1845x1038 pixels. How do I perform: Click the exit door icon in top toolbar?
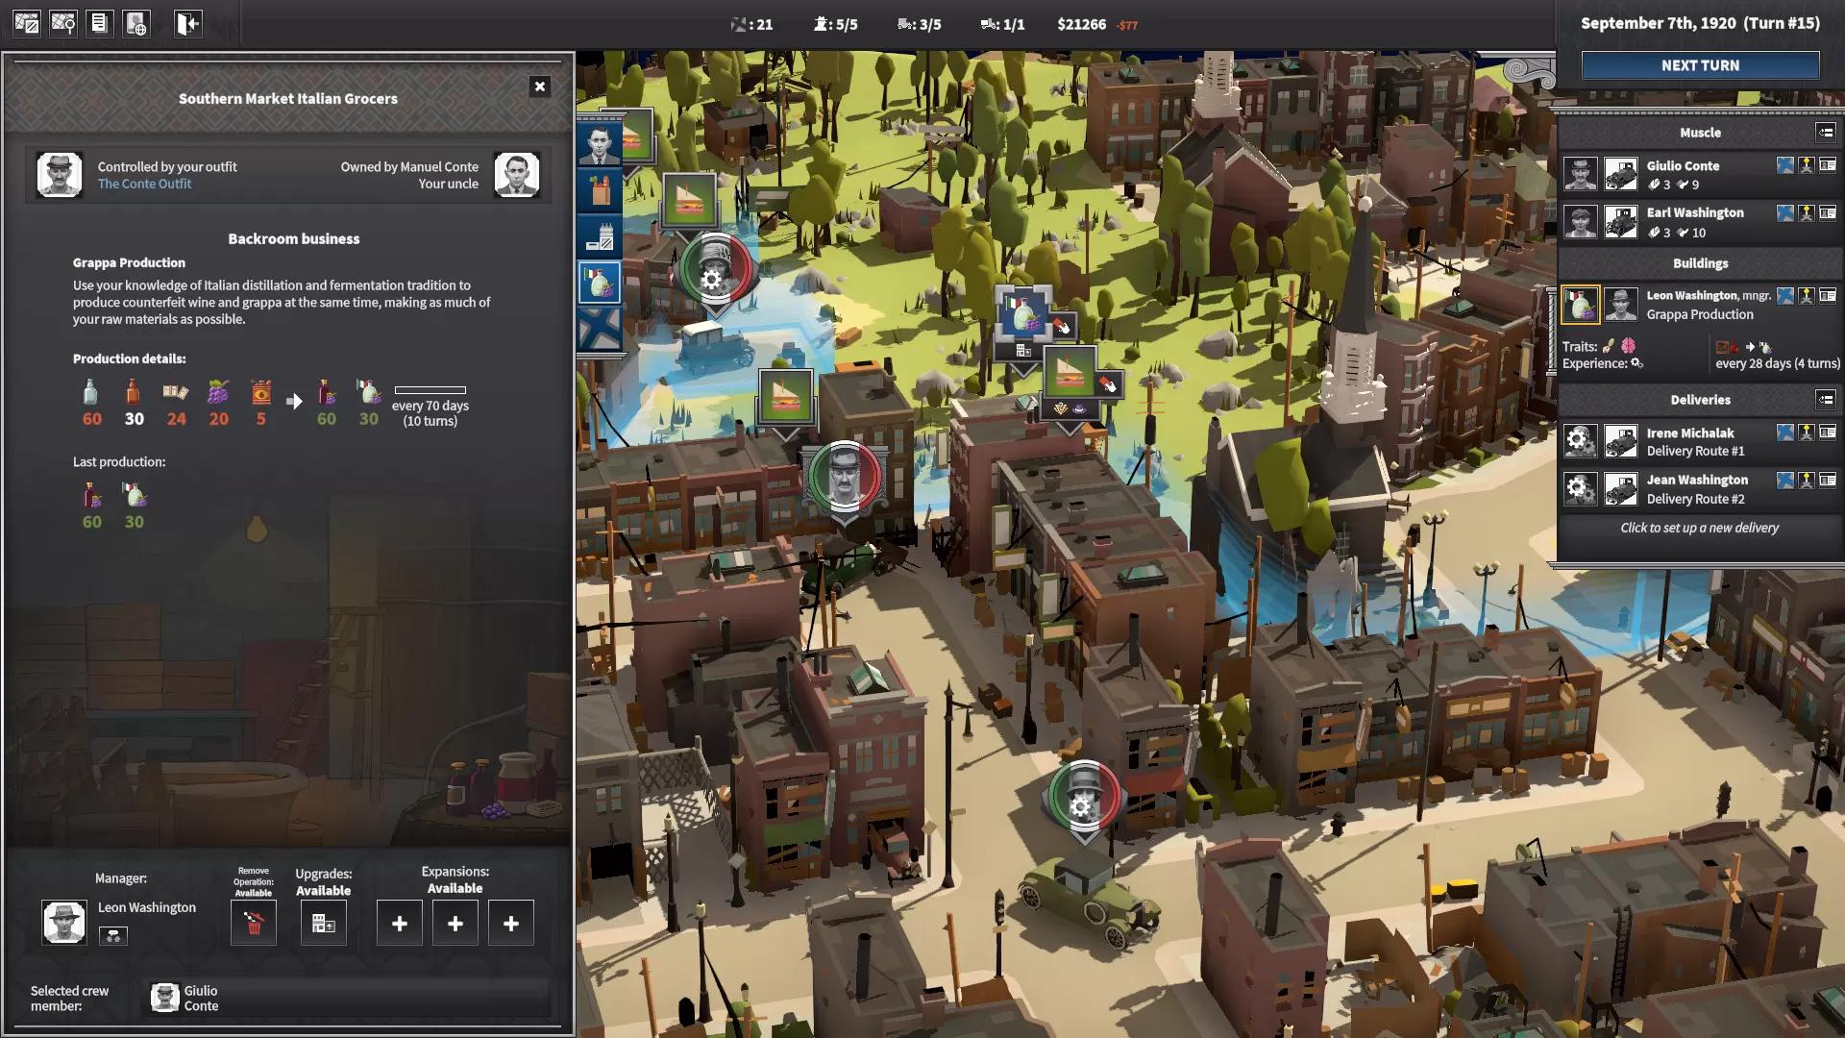188,24
